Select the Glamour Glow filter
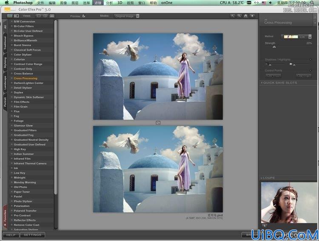This screenshot has height=241, width=319. (x=23, y=125)
